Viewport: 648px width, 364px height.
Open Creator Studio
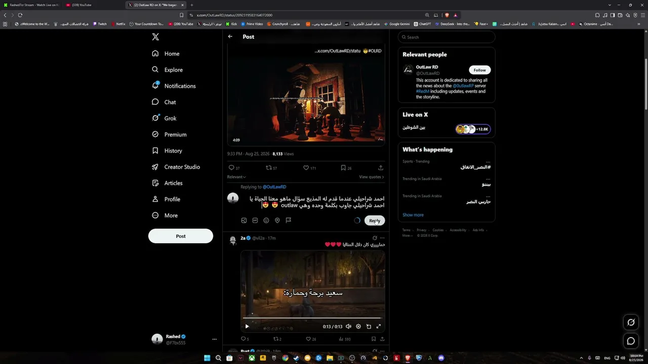[176, 167]
